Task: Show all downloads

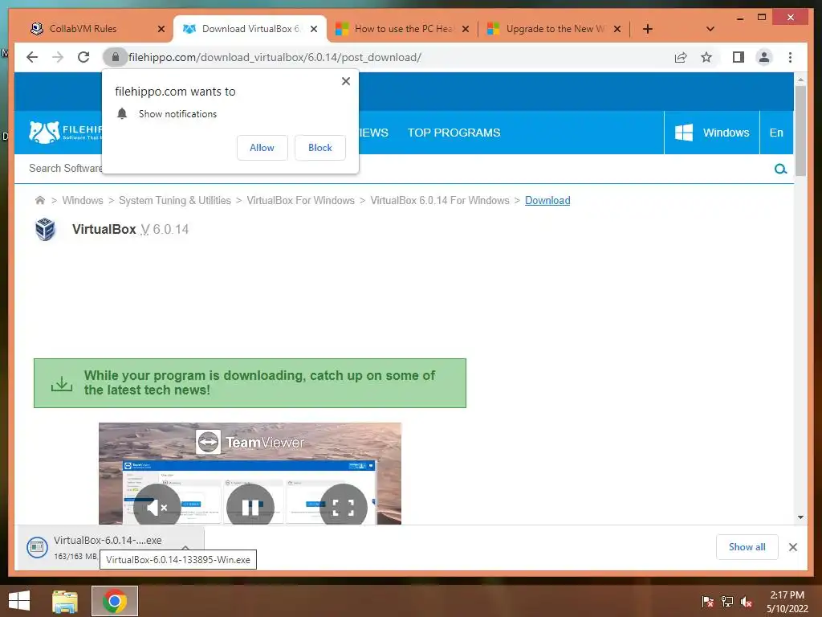Action: tap(747, 547)
